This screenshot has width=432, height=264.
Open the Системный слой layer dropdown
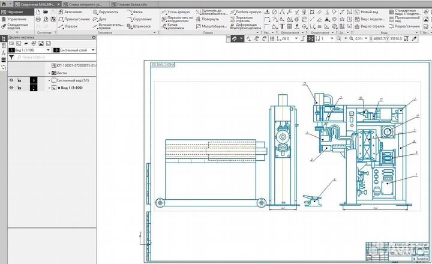pyautogui.click(x=93, y=50)
